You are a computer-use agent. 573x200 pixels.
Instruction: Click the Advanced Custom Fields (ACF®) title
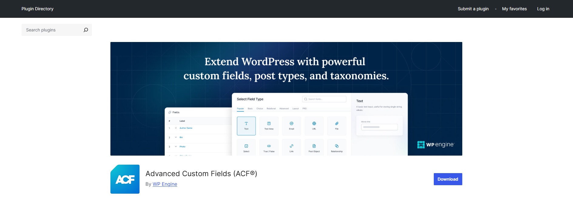[x=201, y=174]
